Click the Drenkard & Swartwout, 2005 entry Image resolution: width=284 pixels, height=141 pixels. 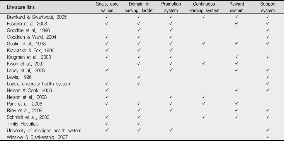(37, 17)
